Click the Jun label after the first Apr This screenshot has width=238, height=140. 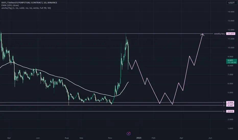38,138
